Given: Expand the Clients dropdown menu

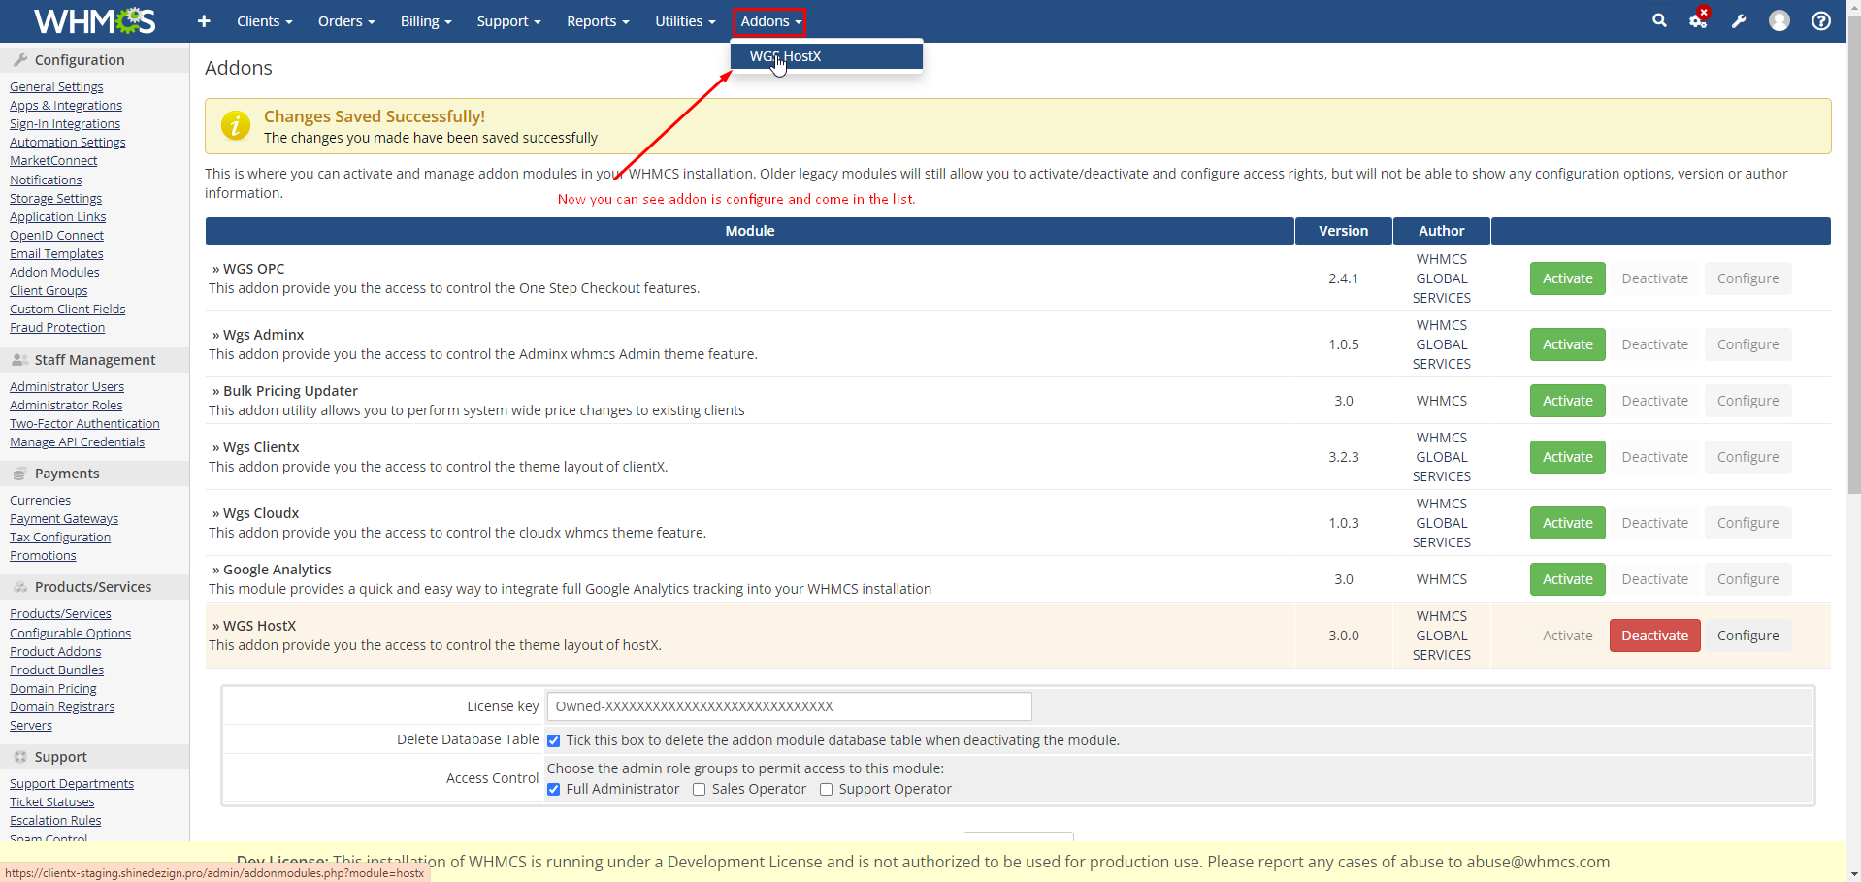Looking at the screenshot, I should coord(264,21).
